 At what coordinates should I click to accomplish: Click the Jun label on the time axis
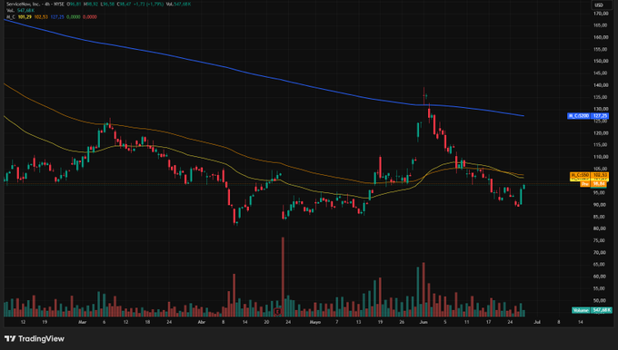point(424,322)
